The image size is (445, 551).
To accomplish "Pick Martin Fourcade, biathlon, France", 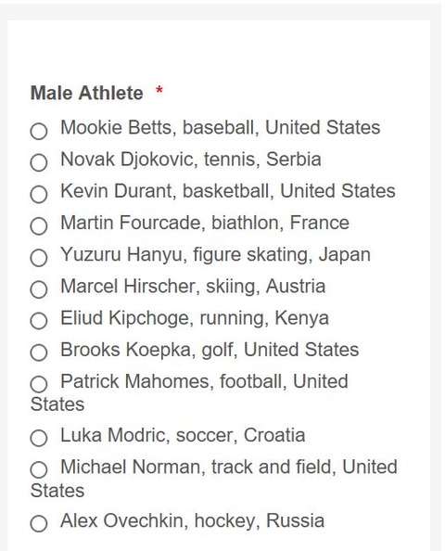I will point(39,226).
